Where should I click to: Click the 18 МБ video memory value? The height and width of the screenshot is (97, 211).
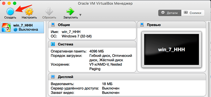point(107,84)
